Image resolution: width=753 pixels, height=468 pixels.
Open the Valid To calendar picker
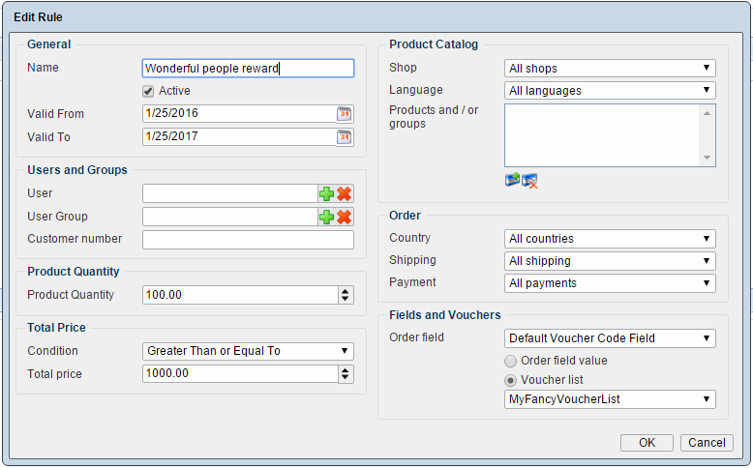coord(345,137)
